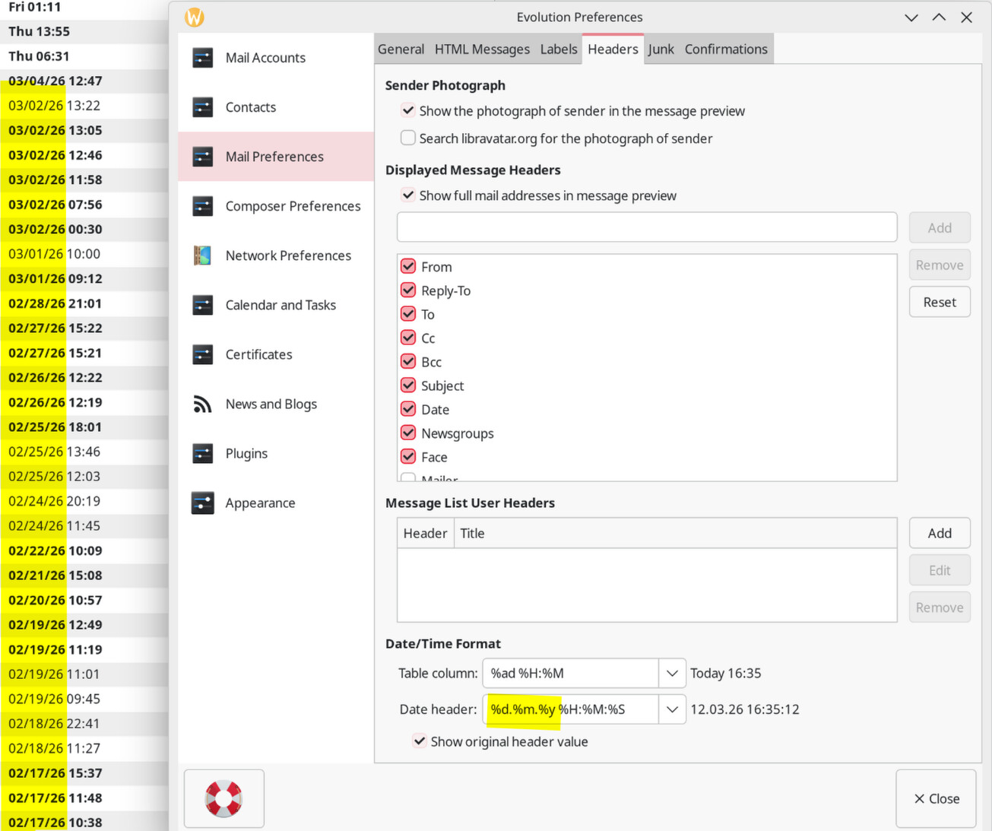This screenshot has width=992, height=831.
Task: Enable Search libravatar.org for sender photograph
Action: coord(408,138)
